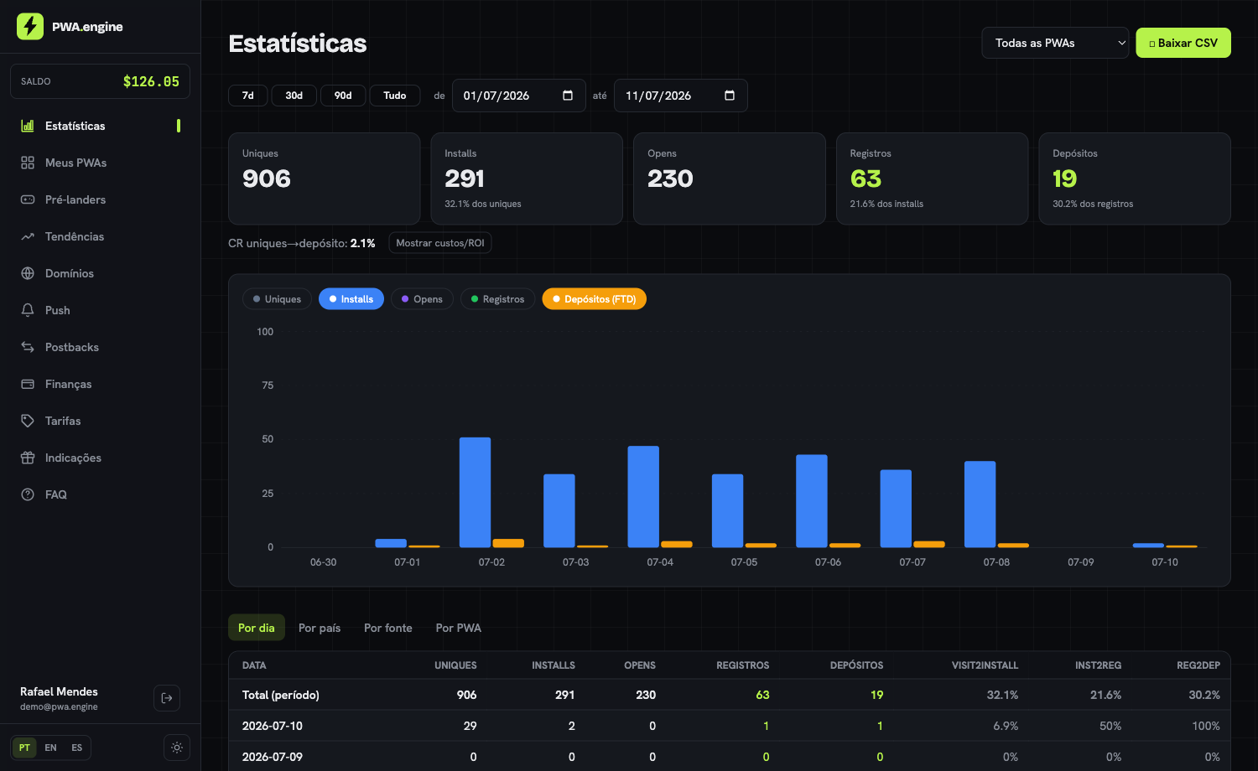The width and height of the screenshot is (1258, 771).
Task: Click the 2026-07-10 row date
Action: 273,726
